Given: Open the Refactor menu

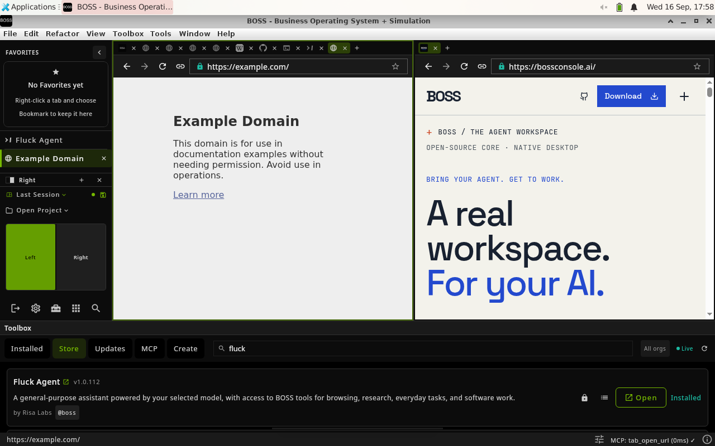Looking at the screenshot, I should click(63, 33).
